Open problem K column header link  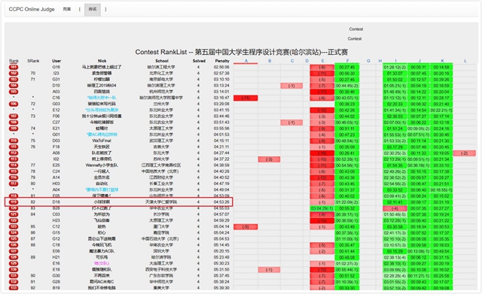[442, 61]
